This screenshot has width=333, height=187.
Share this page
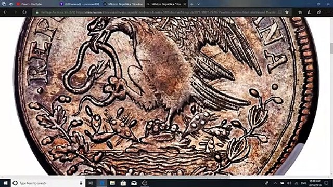pos(319,12)
